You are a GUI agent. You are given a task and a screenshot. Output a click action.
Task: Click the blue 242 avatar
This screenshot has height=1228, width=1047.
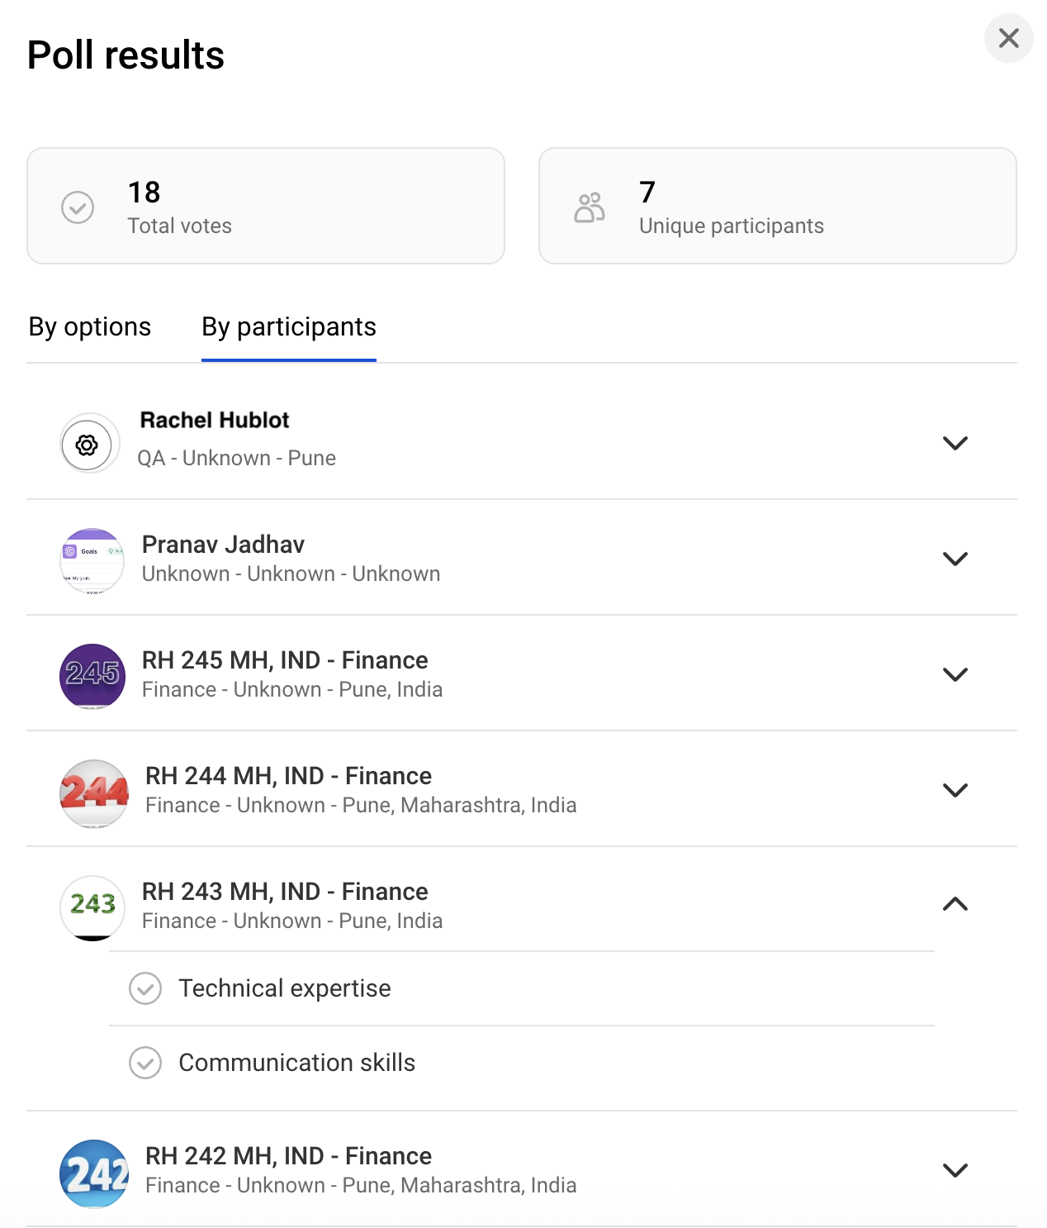(x=94, y=1173)
